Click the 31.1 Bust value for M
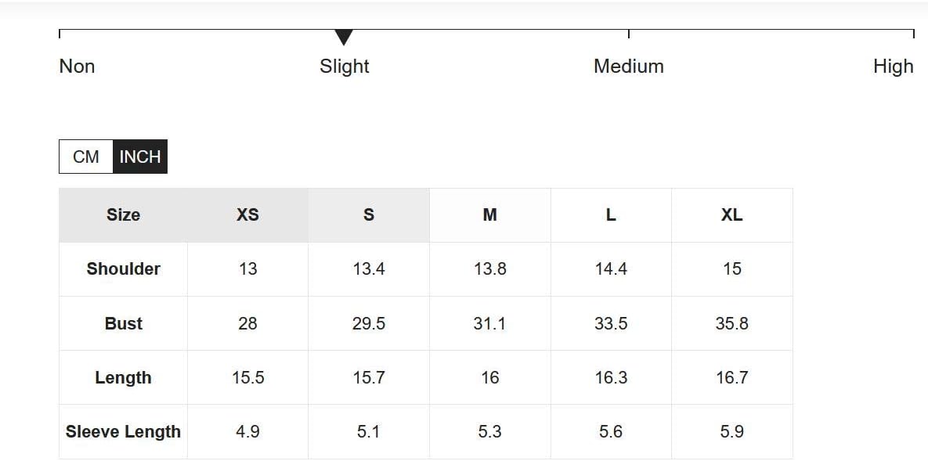The width and height of the screenshot is (928, 461). pyautogui.click(x=490, y=323)
